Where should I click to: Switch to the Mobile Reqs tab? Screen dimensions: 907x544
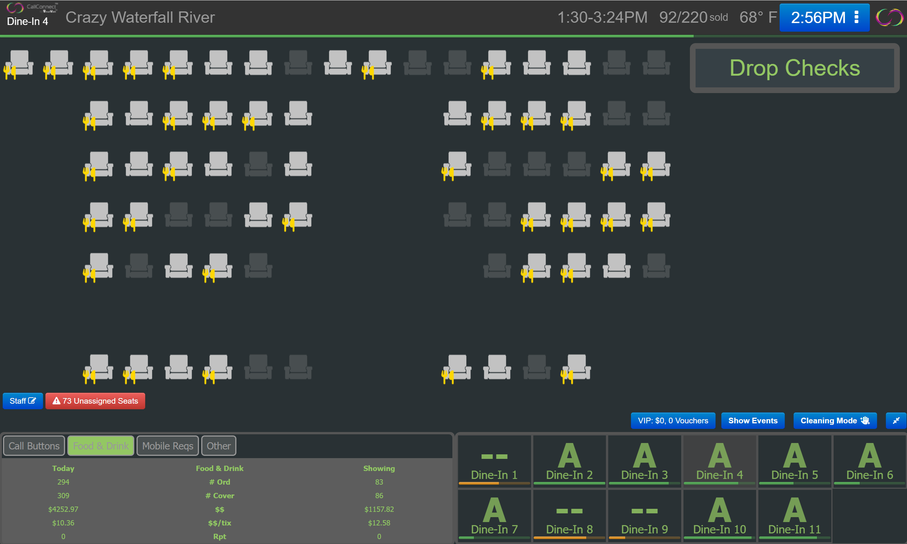168,446
